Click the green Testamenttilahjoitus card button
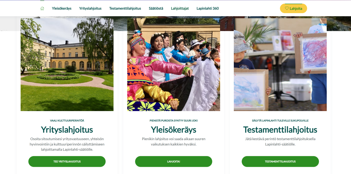This screenshot has height=174, width=351. coord(280,162)
